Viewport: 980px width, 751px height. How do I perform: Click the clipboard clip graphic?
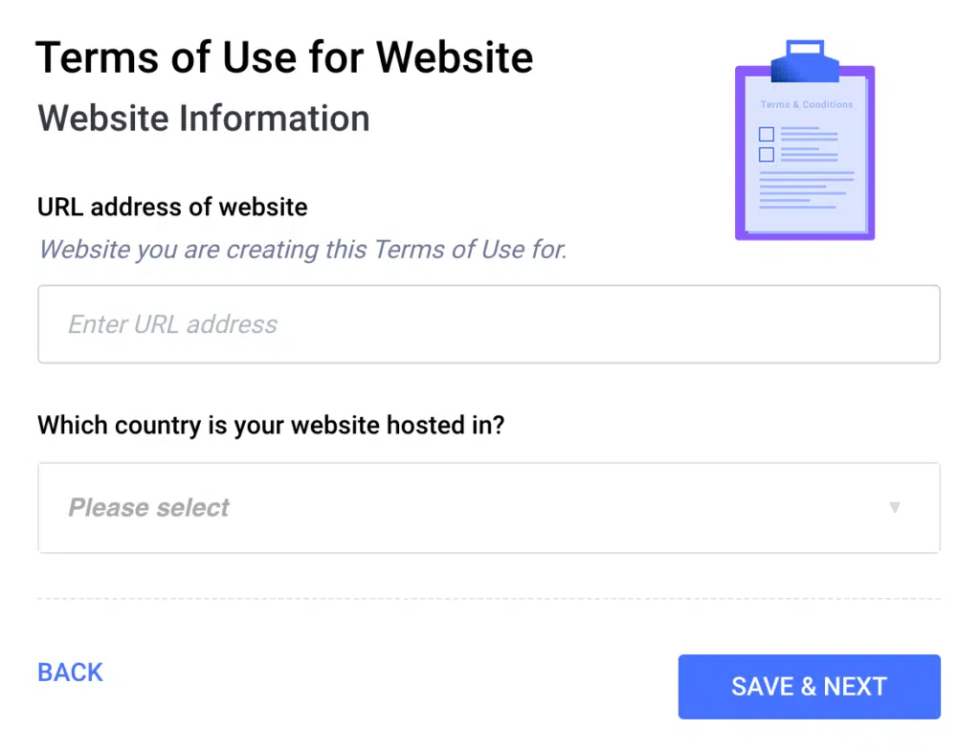805,59
